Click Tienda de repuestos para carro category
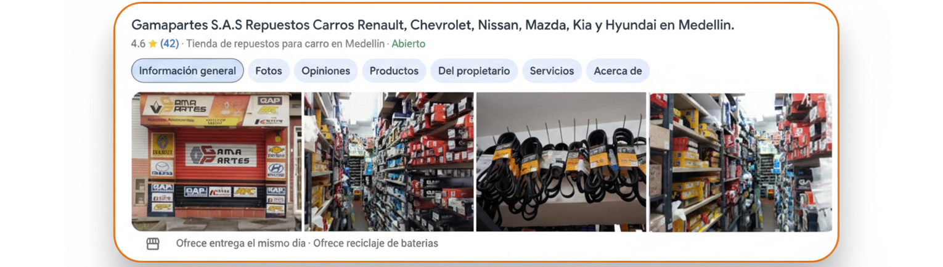Screen dimensions: 943x267 [x=285, y=44]
